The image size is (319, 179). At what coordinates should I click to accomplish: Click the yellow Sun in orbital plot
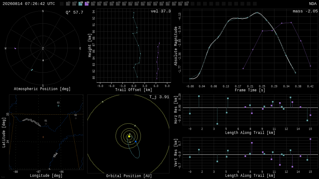coord(129,136)
